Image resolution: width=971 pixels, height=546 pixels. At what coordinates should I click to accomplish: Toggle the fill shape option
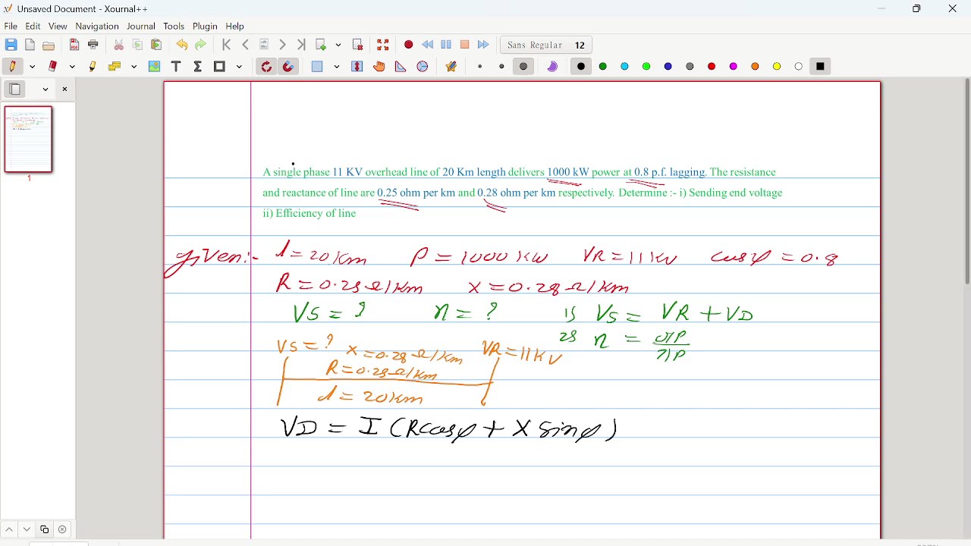(x=553, y=67)
